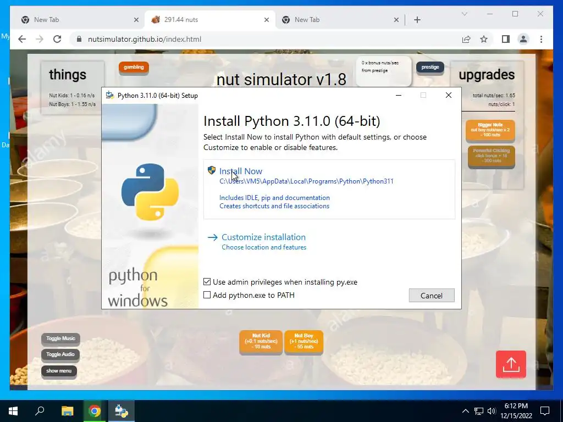This screenshot has height=422, width=563.
Task: Click Install Now in Python setup
Action: (x=241, y=171)
